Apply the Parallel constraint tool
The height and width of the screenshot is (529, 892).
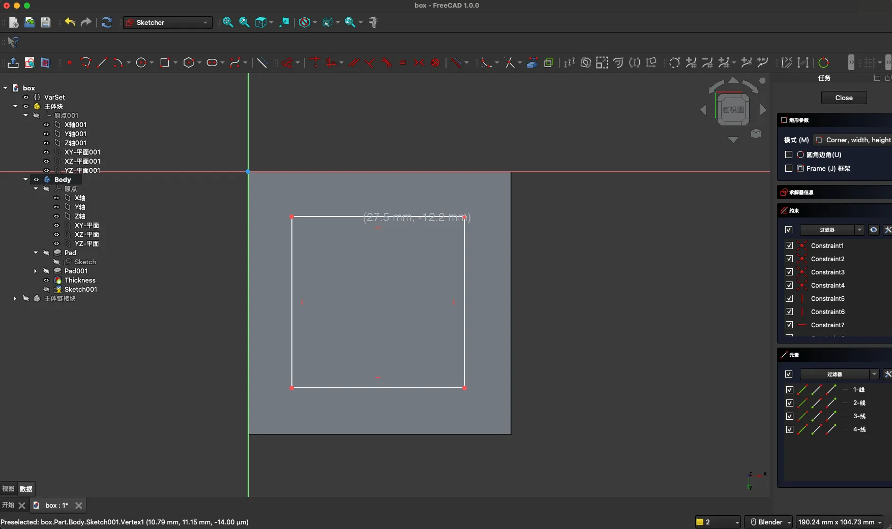pos(354,63)
